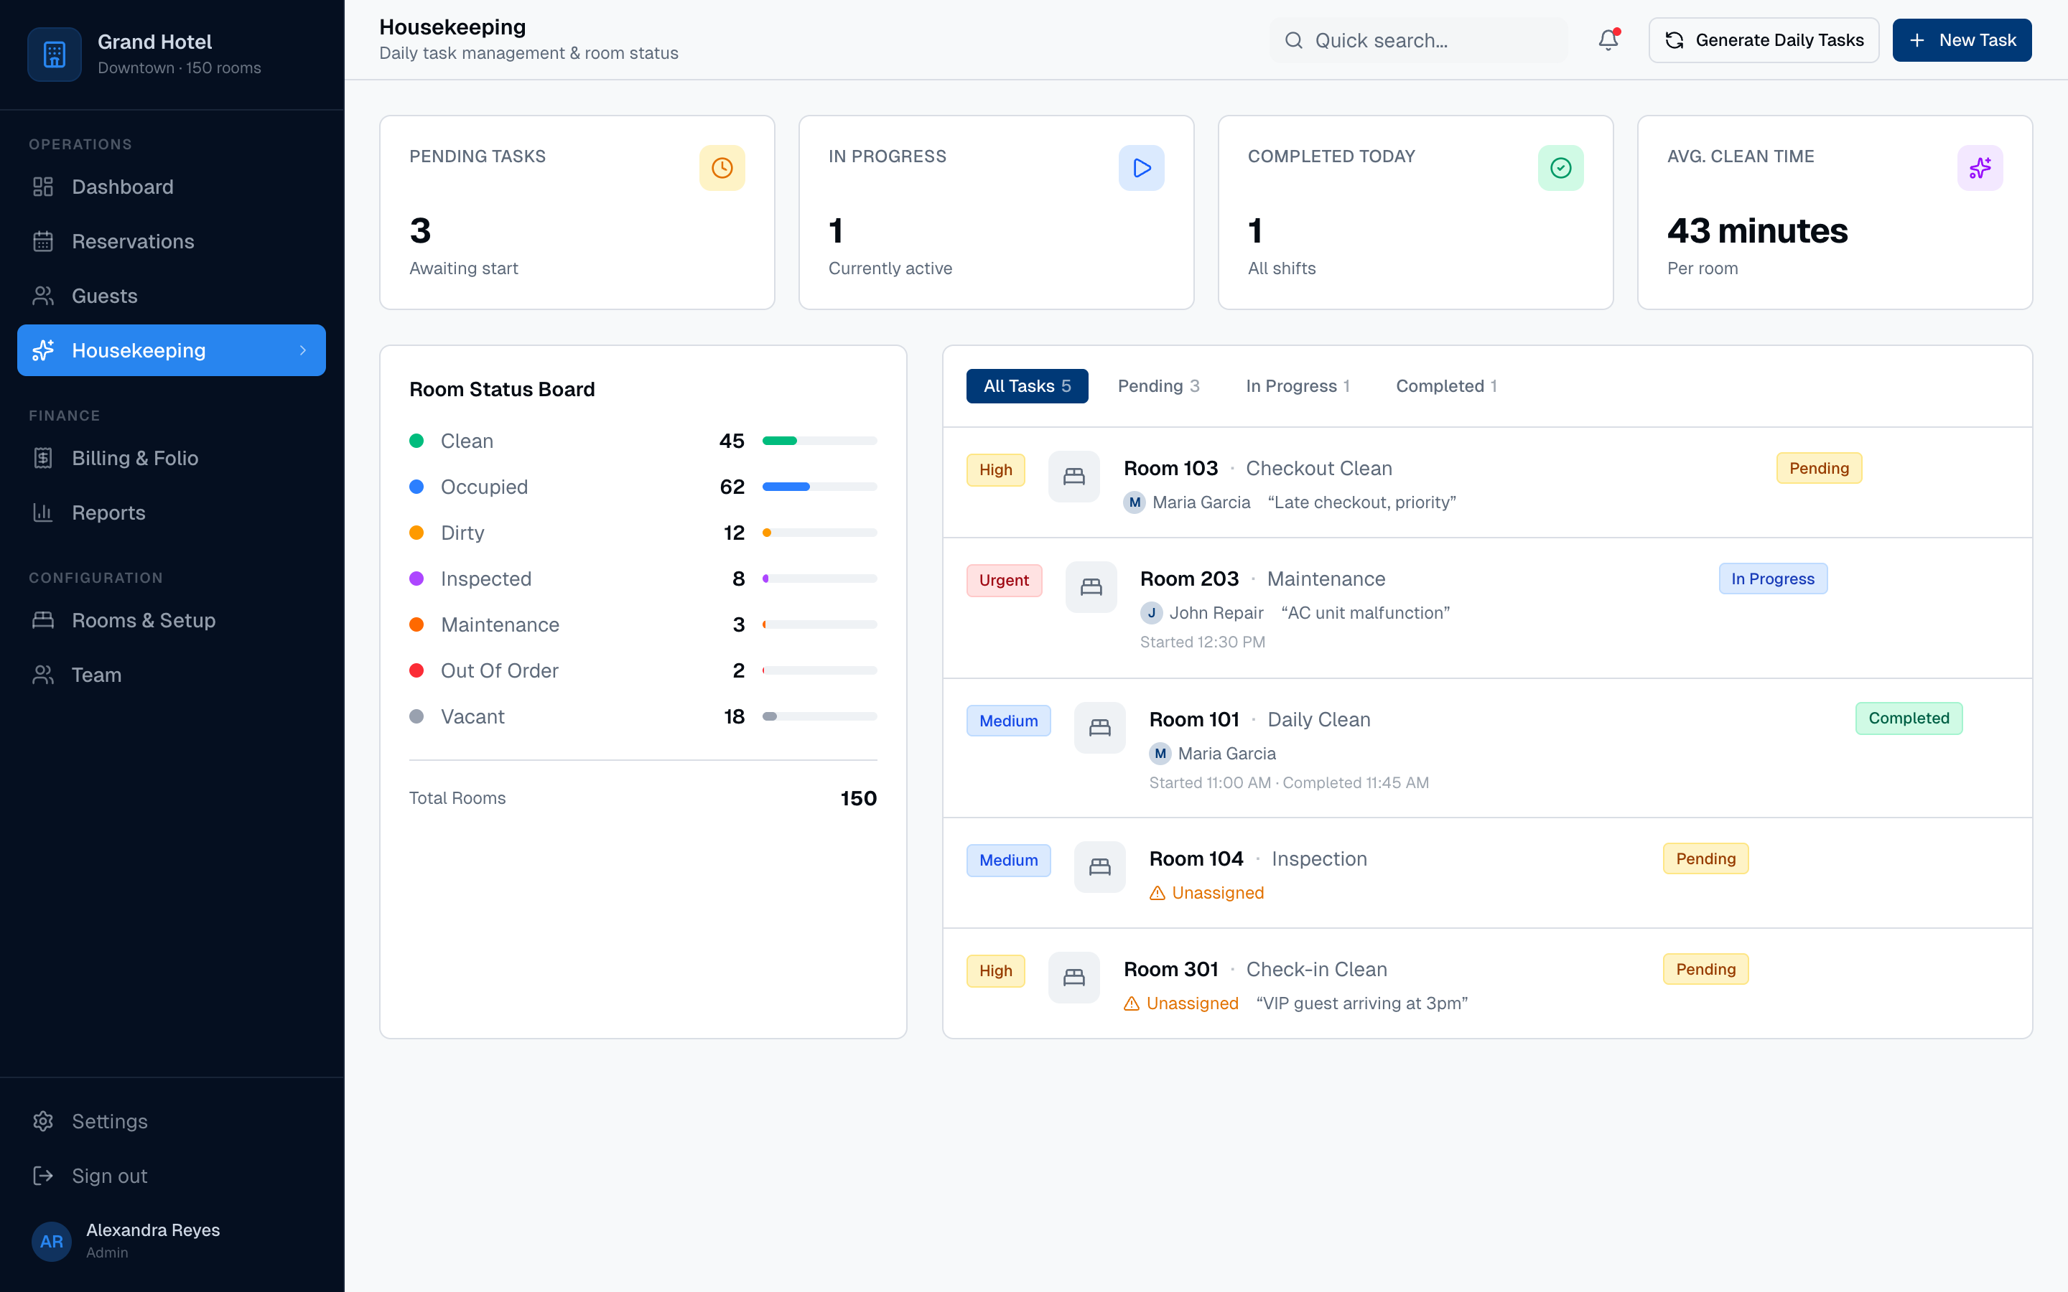This screenshot has width=2068, height=1292.
Task: Click Sign out
Action: pyautogui.click(x=171, y=1176)
